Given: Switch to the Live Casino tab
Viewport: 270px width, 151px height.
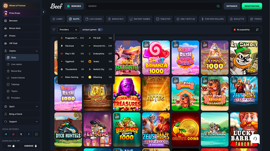Looking at the screenshot, I should point(94,19).
